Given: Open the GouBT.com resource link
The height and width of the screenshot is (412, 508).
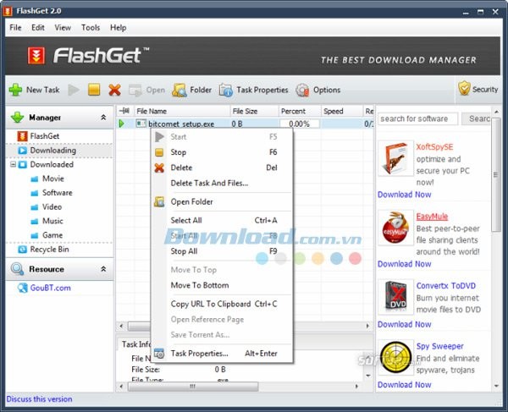Looking at the screenshot, I should (x=50, y=288).
